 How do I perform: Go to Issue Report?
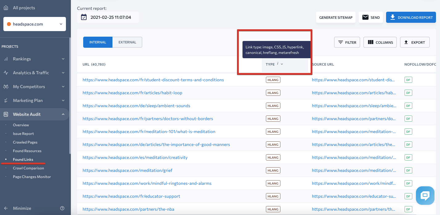[23, 134]
